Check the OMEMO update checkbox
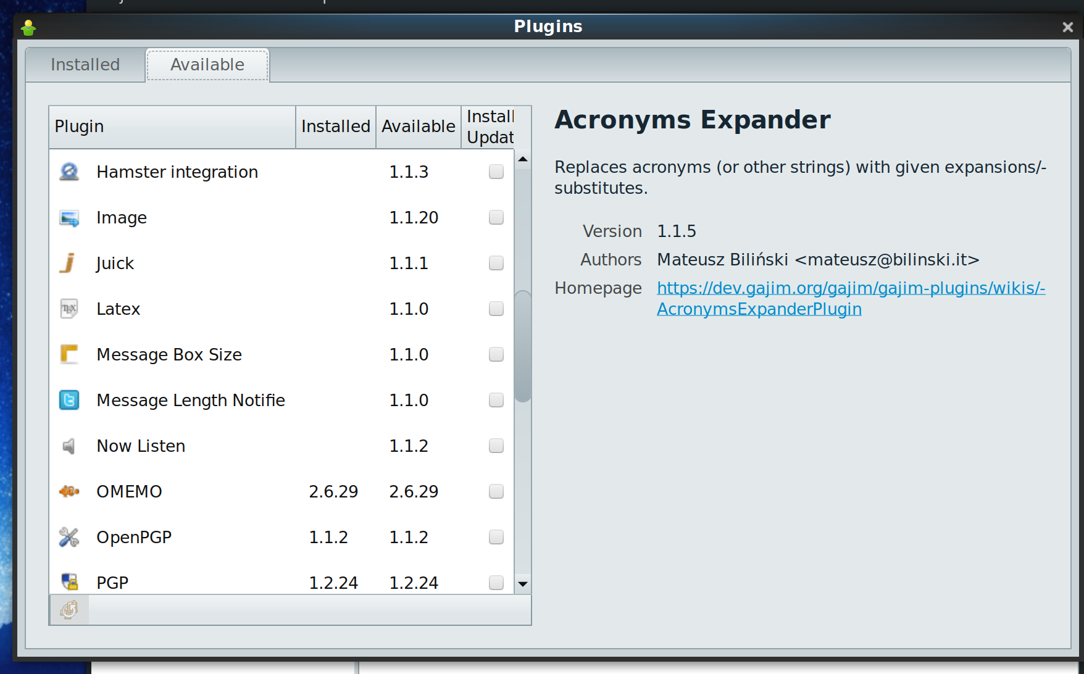This screenshot has height=674, width=1084. [496, 491]
